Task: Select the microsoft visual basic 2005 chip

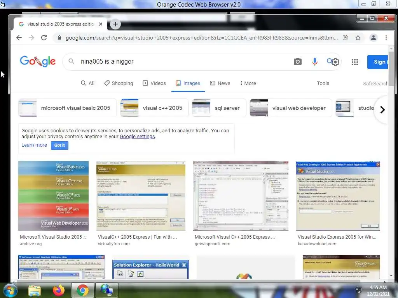Action: coord(68,108)
